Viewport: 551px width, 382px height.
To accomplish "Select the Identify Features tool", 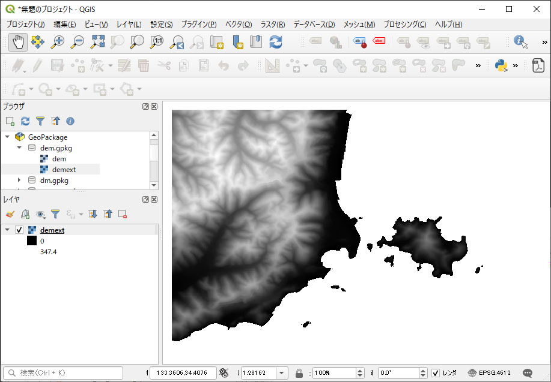I will [520, 42].
